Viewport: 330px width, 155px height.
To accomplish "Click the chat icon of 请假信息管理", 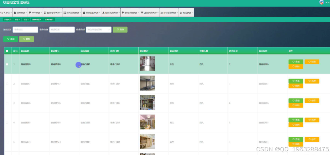I will [142, 13].
